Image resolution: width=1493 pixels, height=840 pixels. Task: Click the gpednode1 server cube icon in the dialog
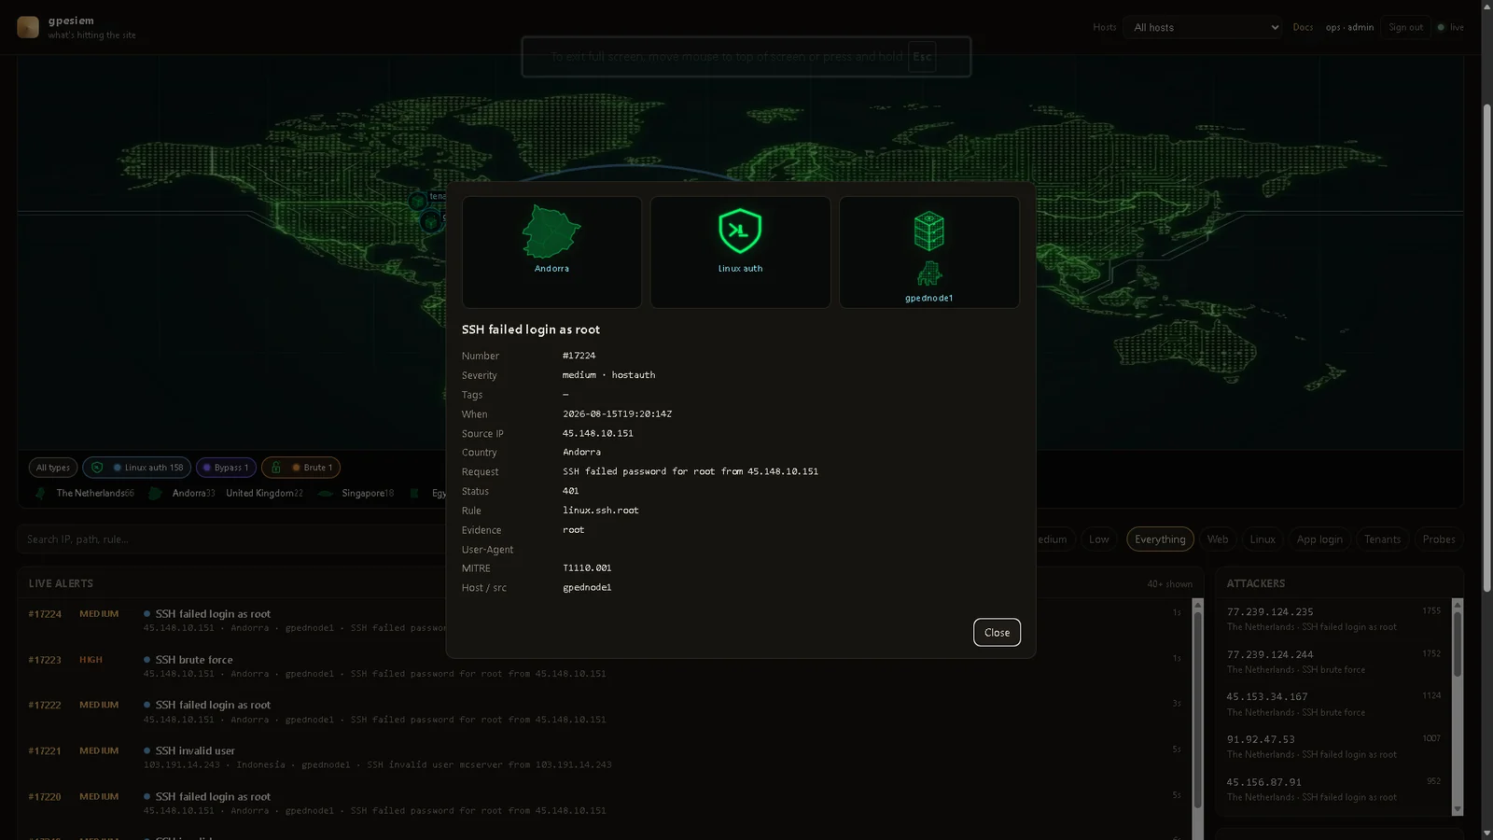[x=928, y=231]
